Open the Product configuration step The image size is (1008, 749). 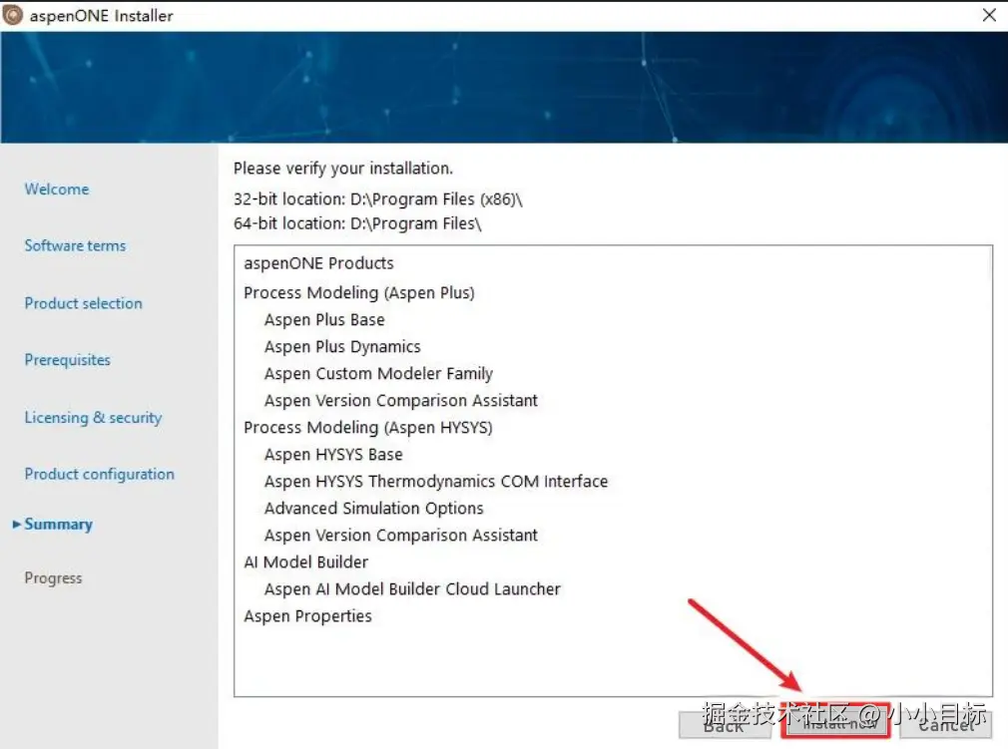[x=100, y=474]
